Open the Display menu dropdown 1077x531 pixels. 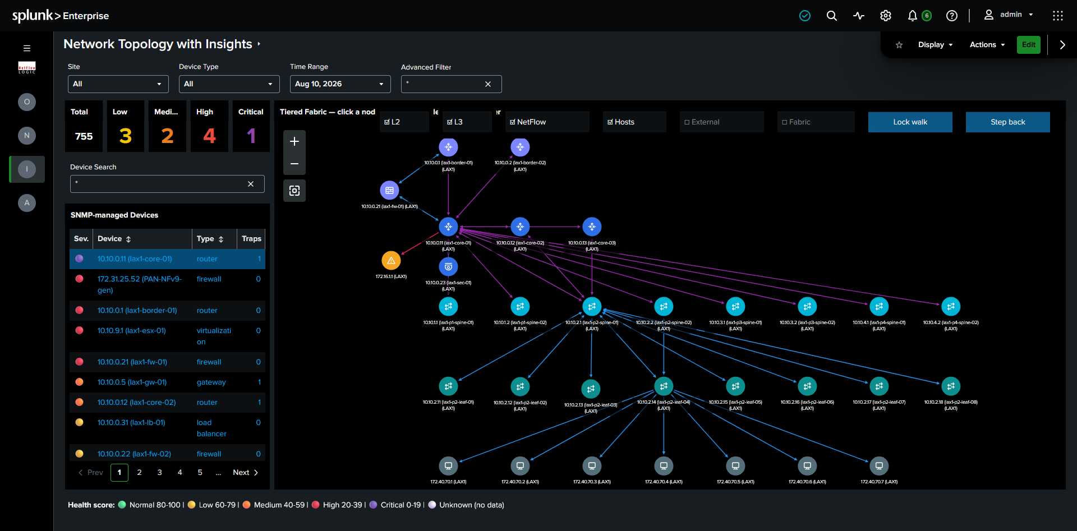point(936,45)
